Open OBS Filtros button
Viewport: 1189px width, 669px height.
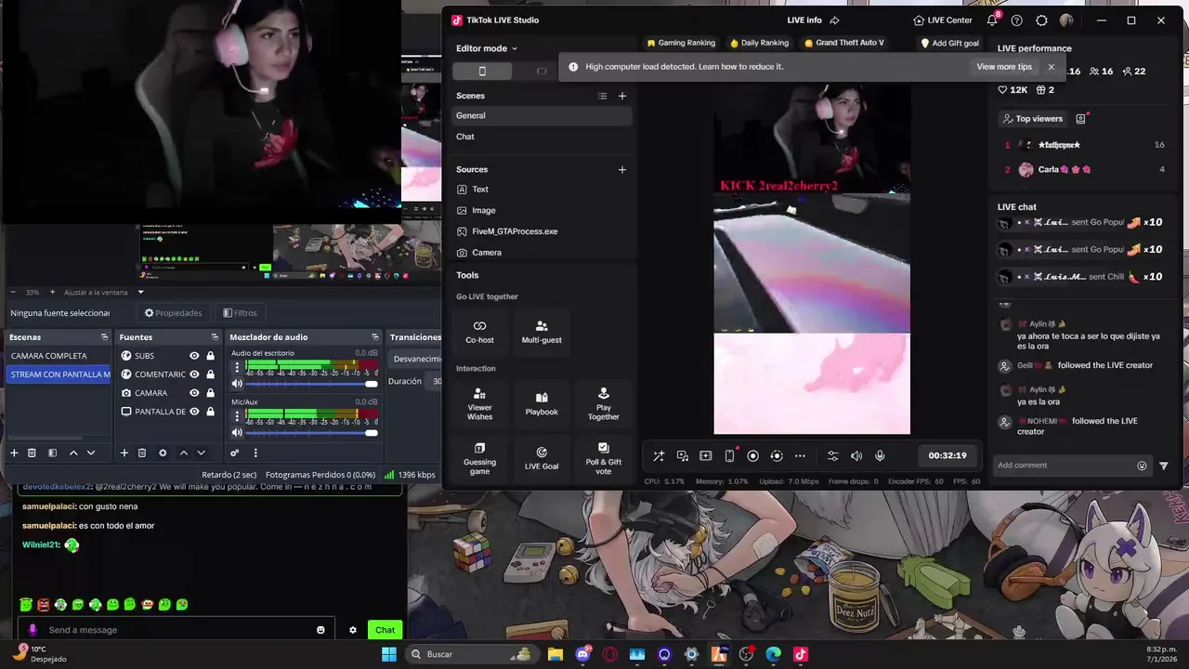(x=240, y=313)
